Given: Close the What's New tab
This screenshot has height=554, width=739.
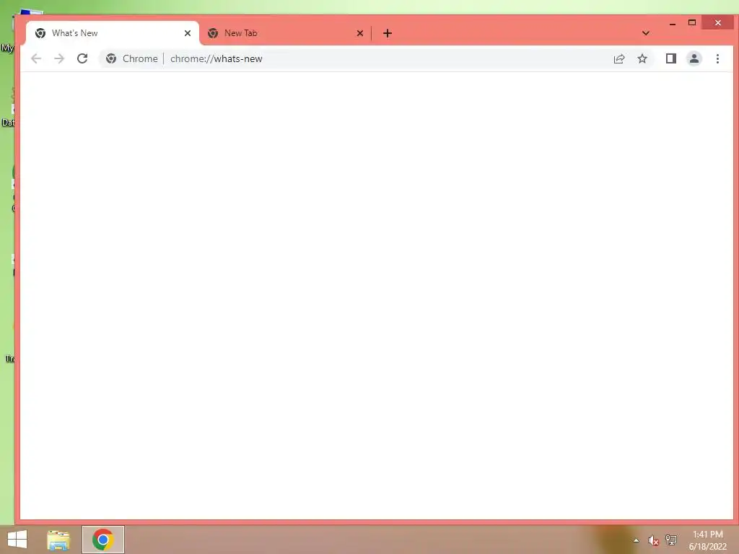Looking at the screenshot, I should [188, 33].
